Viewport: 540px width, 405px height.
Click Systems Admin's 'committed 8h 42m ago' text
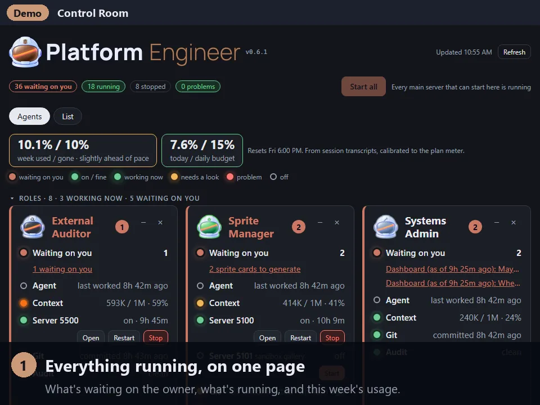[x=477, y=335]
